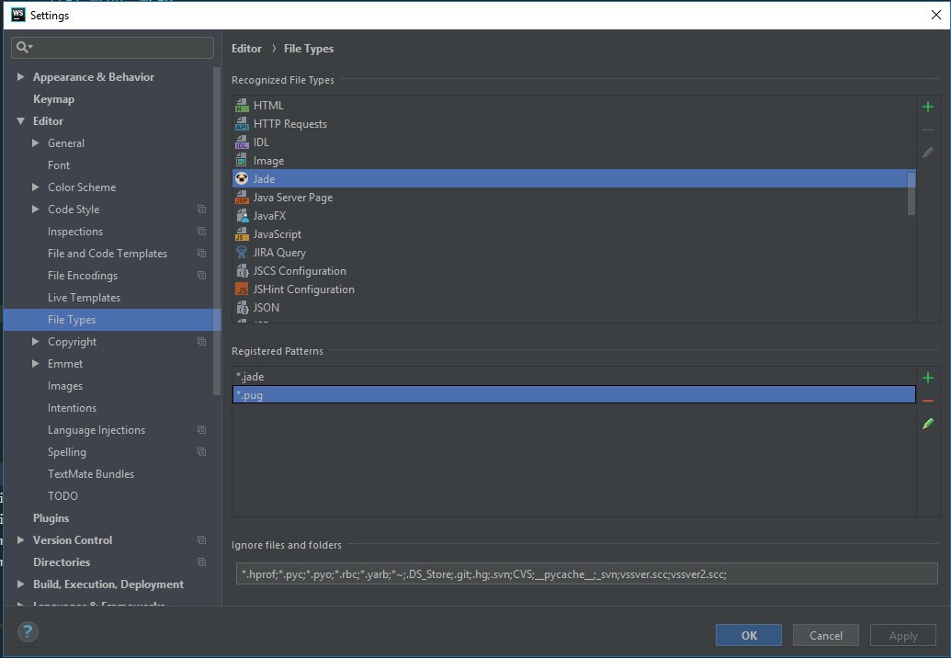Click the file types list scrollbar
Screen dimensions: 951x658
pyautogui.click(x=911, y=194)
